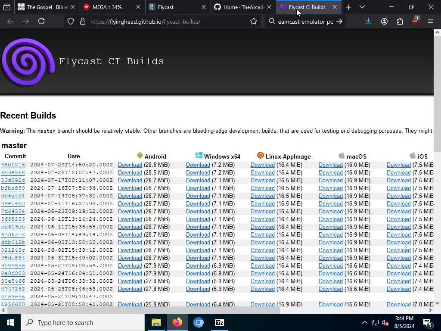Download iOS build for commit bfba850
Image resolution: width=441 pixels, height=331 pixels.
[399, 188]
